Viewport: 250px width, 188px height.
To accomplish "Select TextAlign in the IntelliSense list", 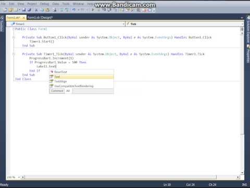I will pyautogui.click(x=82, y=81).
